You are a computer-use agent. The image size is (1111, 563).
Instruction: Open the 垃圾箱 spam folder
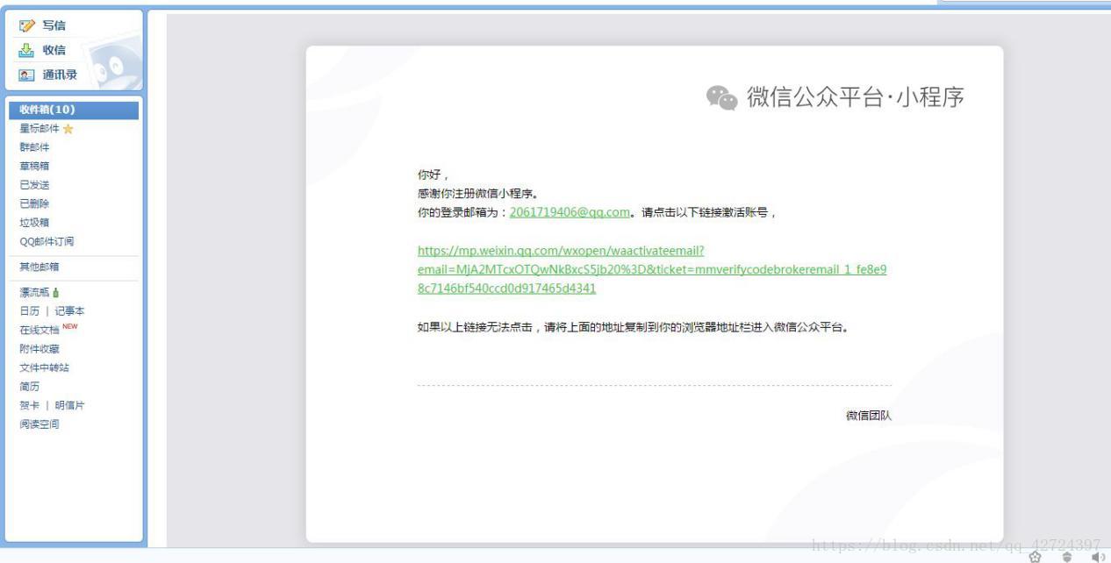tap(35, 223)
